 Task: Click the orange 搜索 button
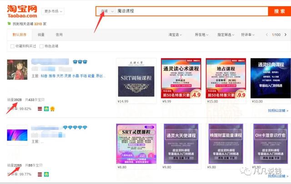click(279, 11)
